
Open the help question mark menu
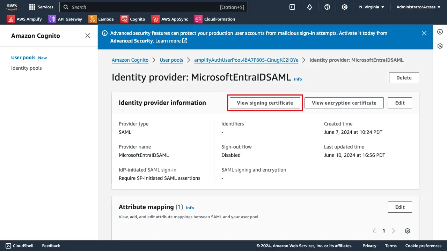(327, 7)
